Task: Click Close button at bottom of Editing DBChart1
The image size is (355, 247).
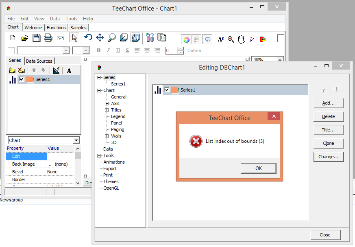Action: 325,235
